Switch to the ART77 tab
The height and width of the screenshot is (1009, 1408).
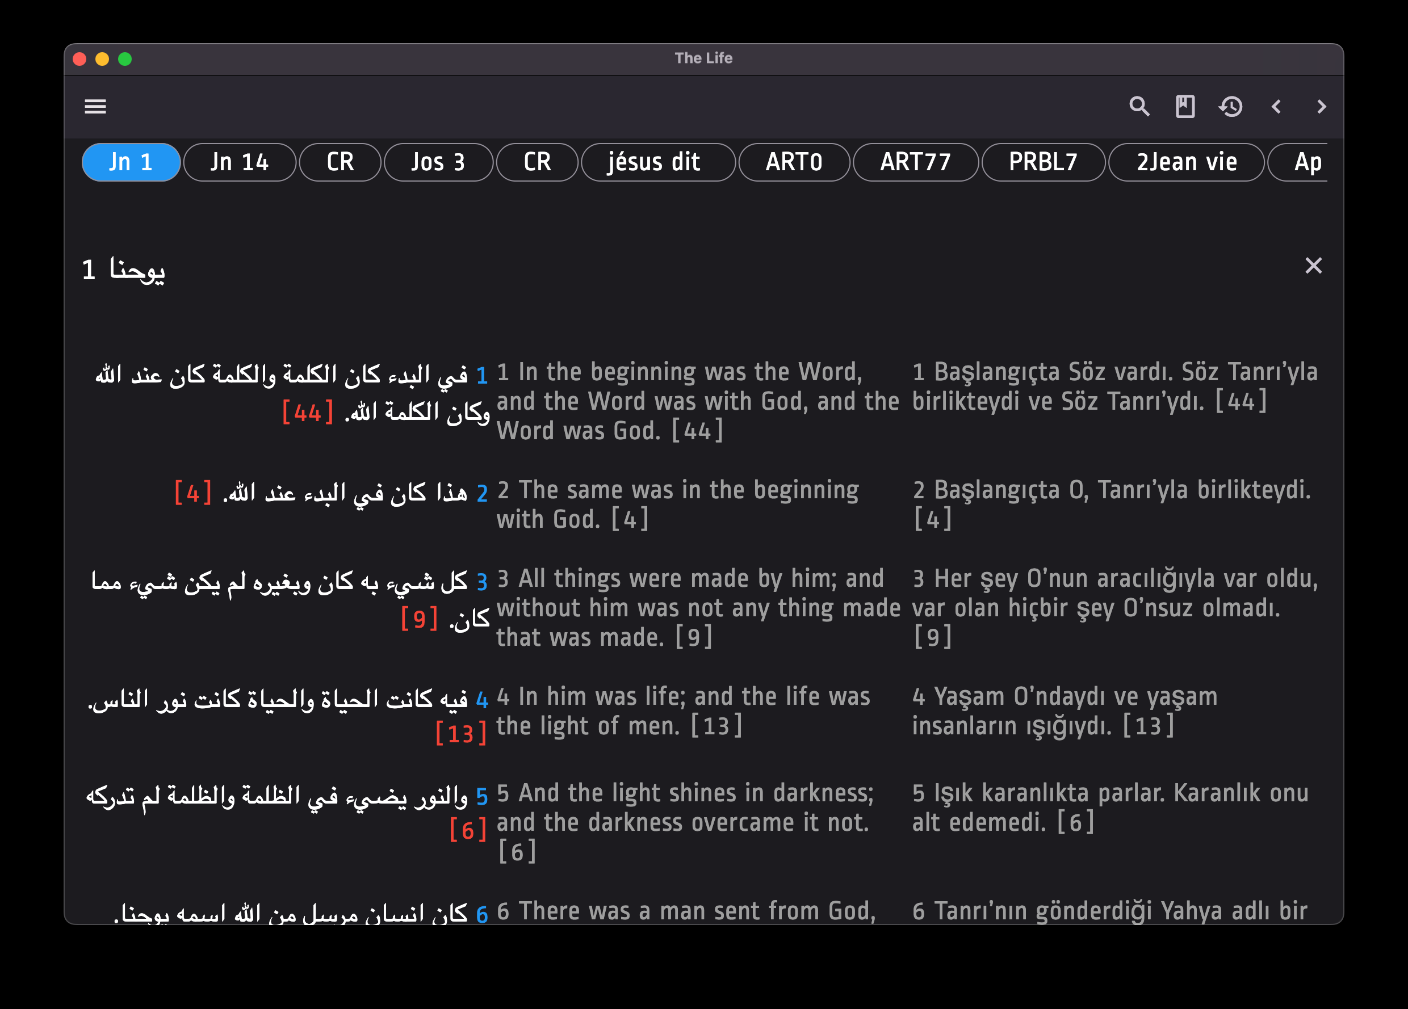pos(915,162)
